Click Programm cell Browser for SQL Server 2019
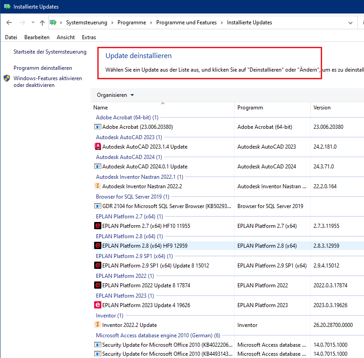The height and width of the screenshot is (358, 364). pyautogui.click(x=270, y=206)
